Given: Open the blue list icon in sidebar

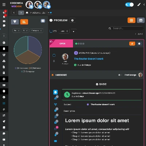Looking at the screenshot, I should [x=4, y=103].
